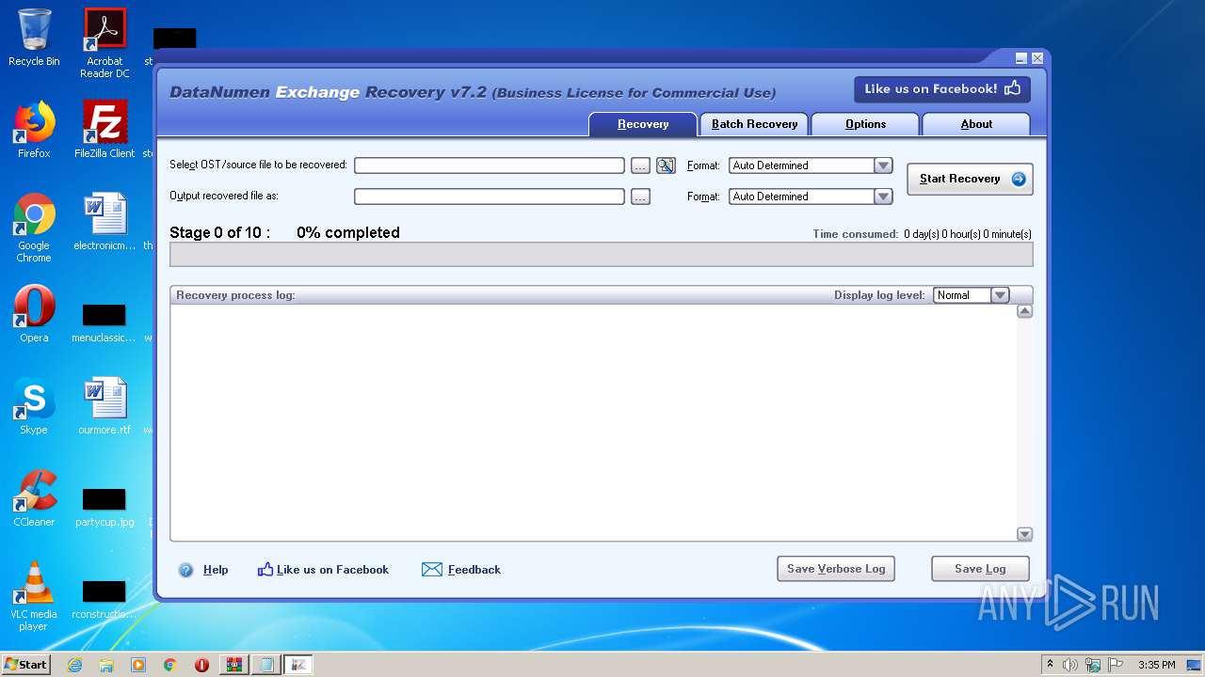Switch to the Recovery tab
1205x677 pixels.
tap(643, 124)
